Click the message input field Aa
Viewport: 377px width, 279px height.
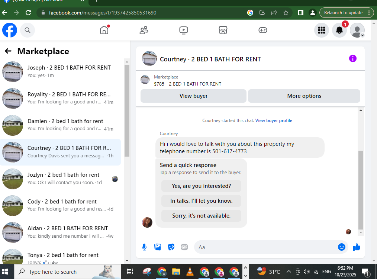tap(266, 247)
